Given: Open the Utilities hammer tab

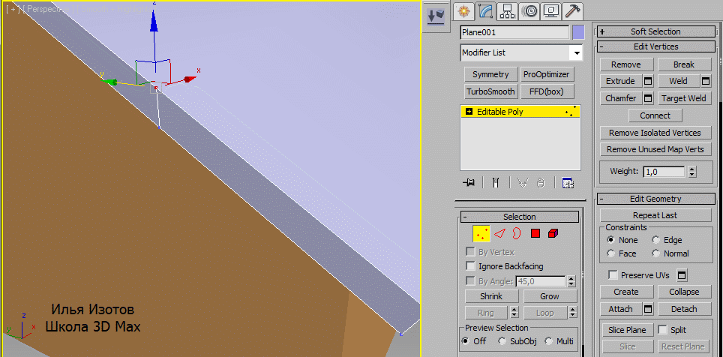Looking at the screenshot, I should [572, 11].
